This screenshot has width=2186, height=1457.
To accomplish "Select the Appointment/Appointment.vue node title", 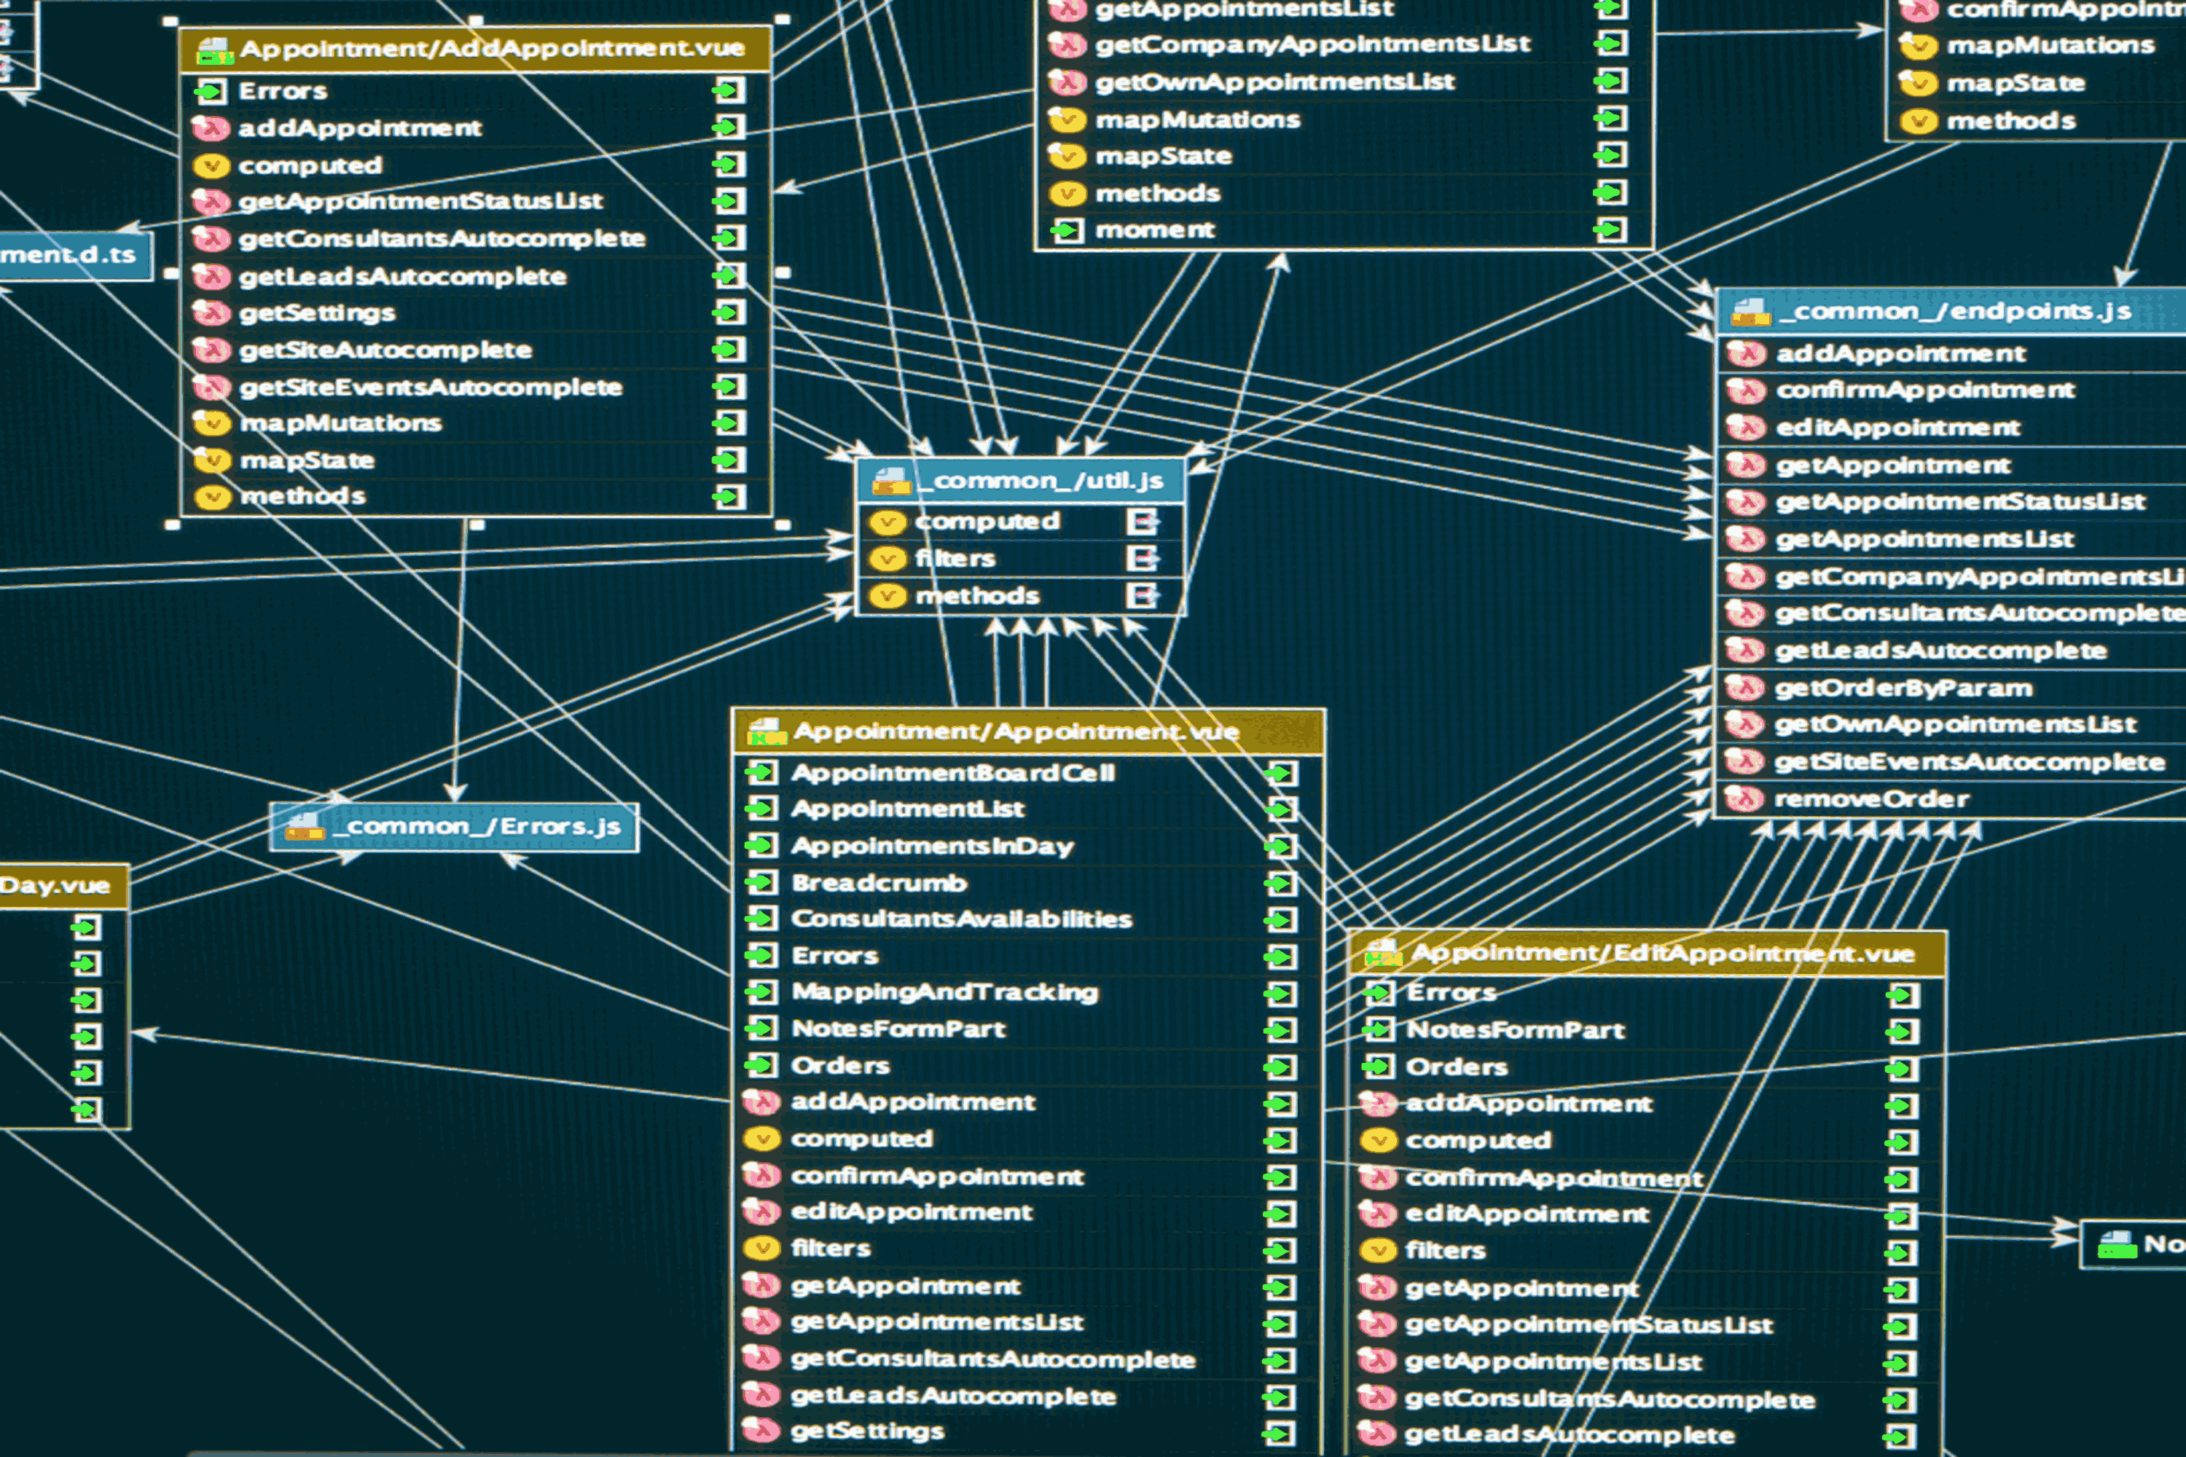I will coord(1016,731).
